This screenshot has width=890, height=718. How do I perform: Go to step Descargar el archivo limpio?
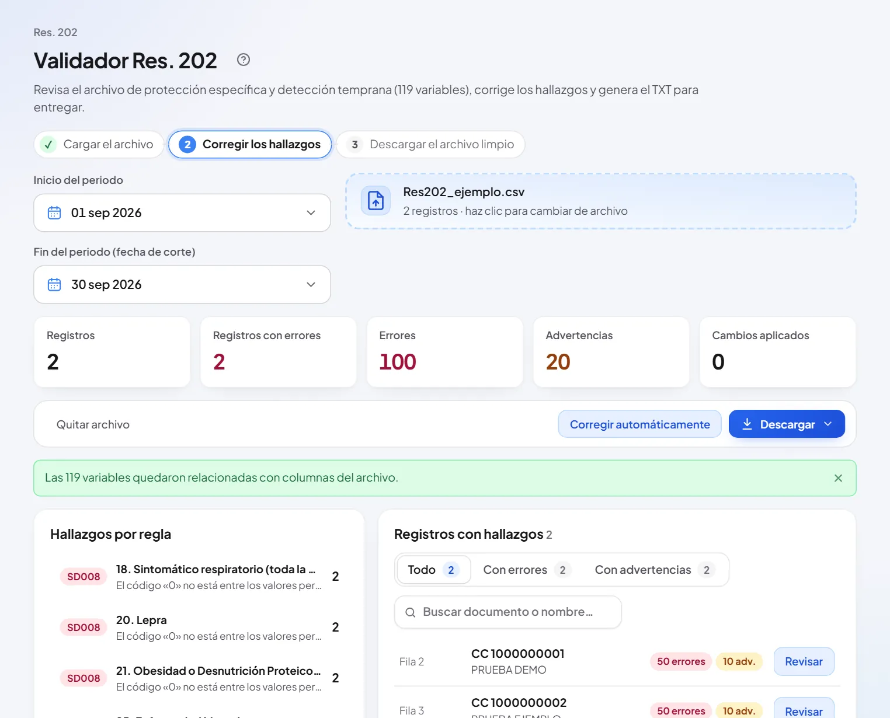pos(430,144)
